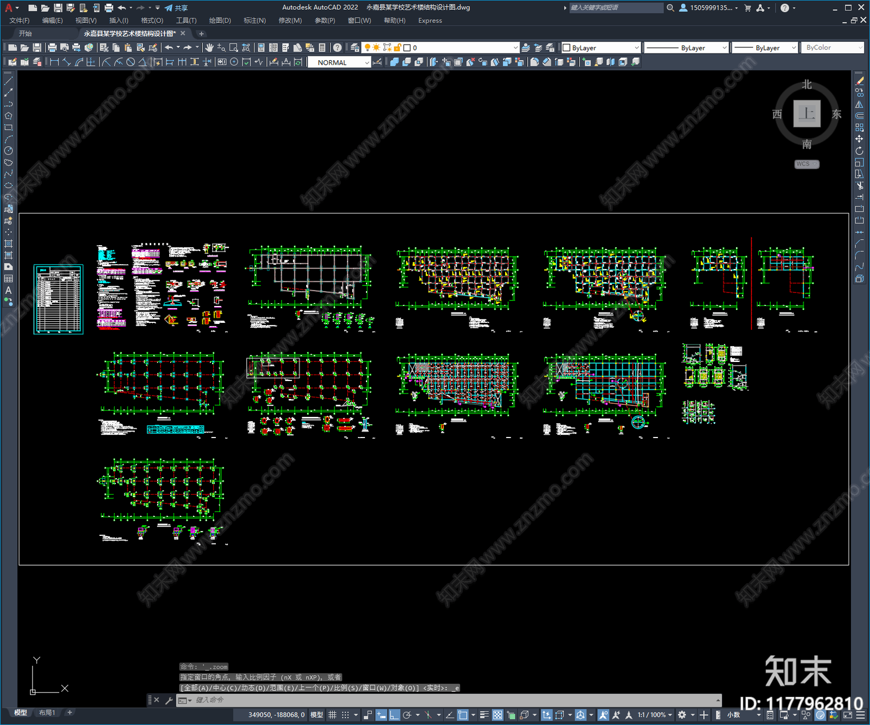Viewport: 870px width, 725px height.
Task: Toggle ortho mode in status bar
Action: pos(394,715)
